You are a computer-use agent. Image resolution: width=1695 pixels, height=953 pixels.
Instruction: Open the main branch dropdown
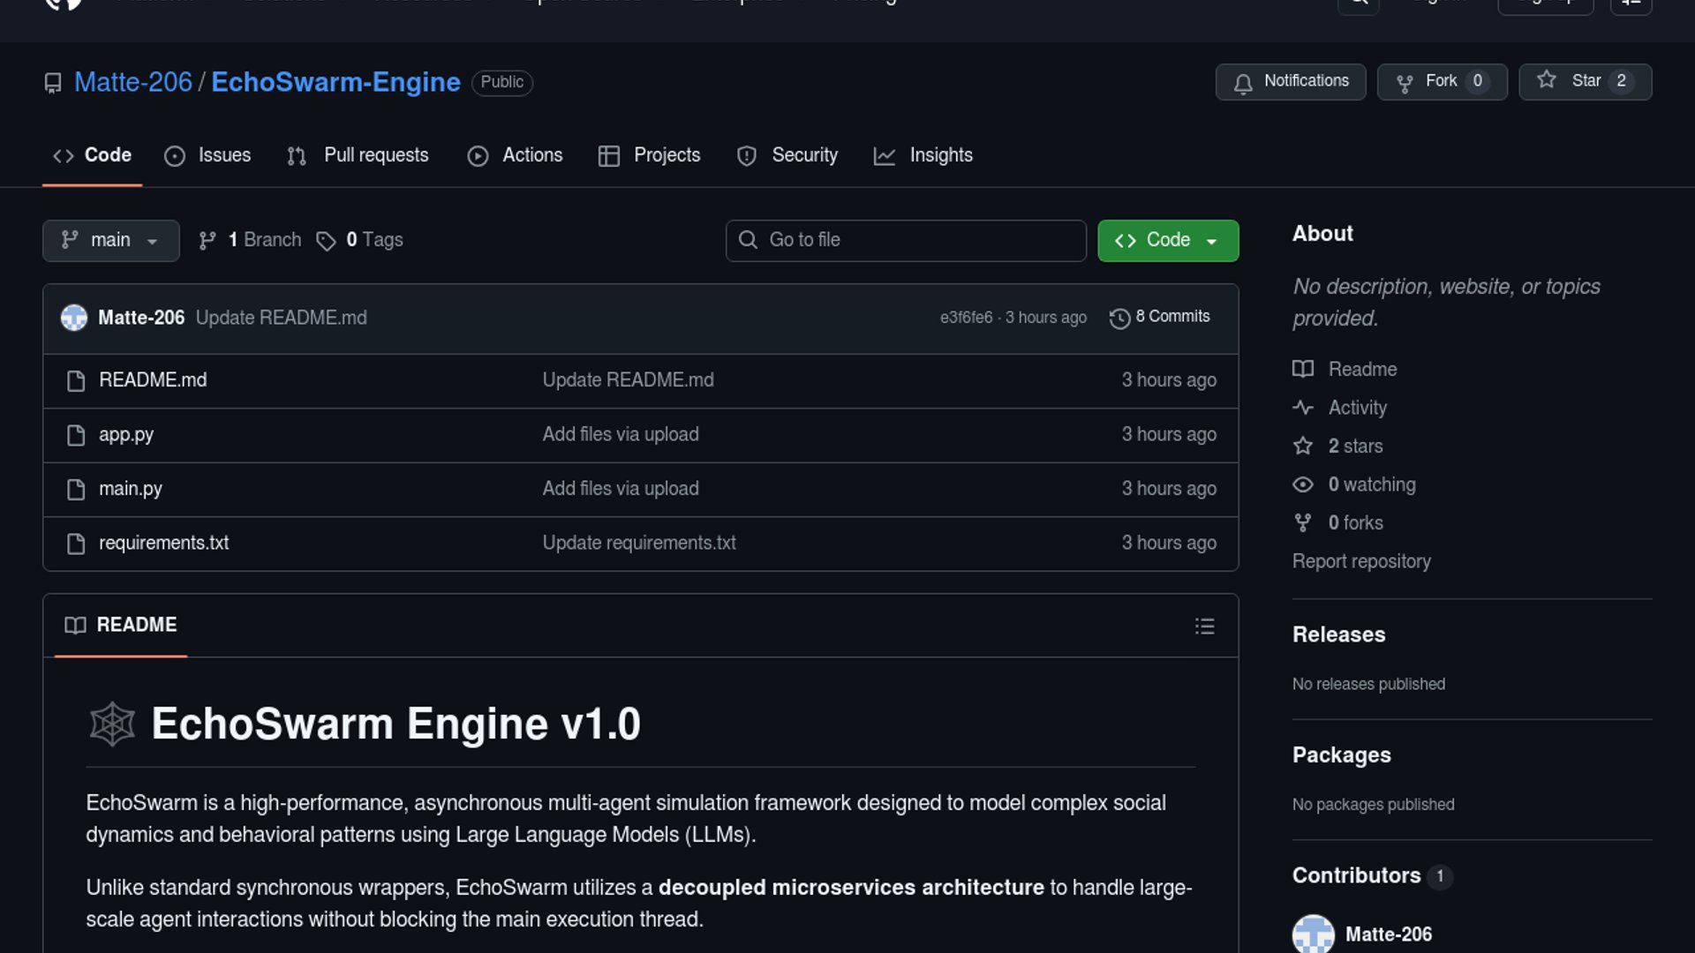coord(110,240)
